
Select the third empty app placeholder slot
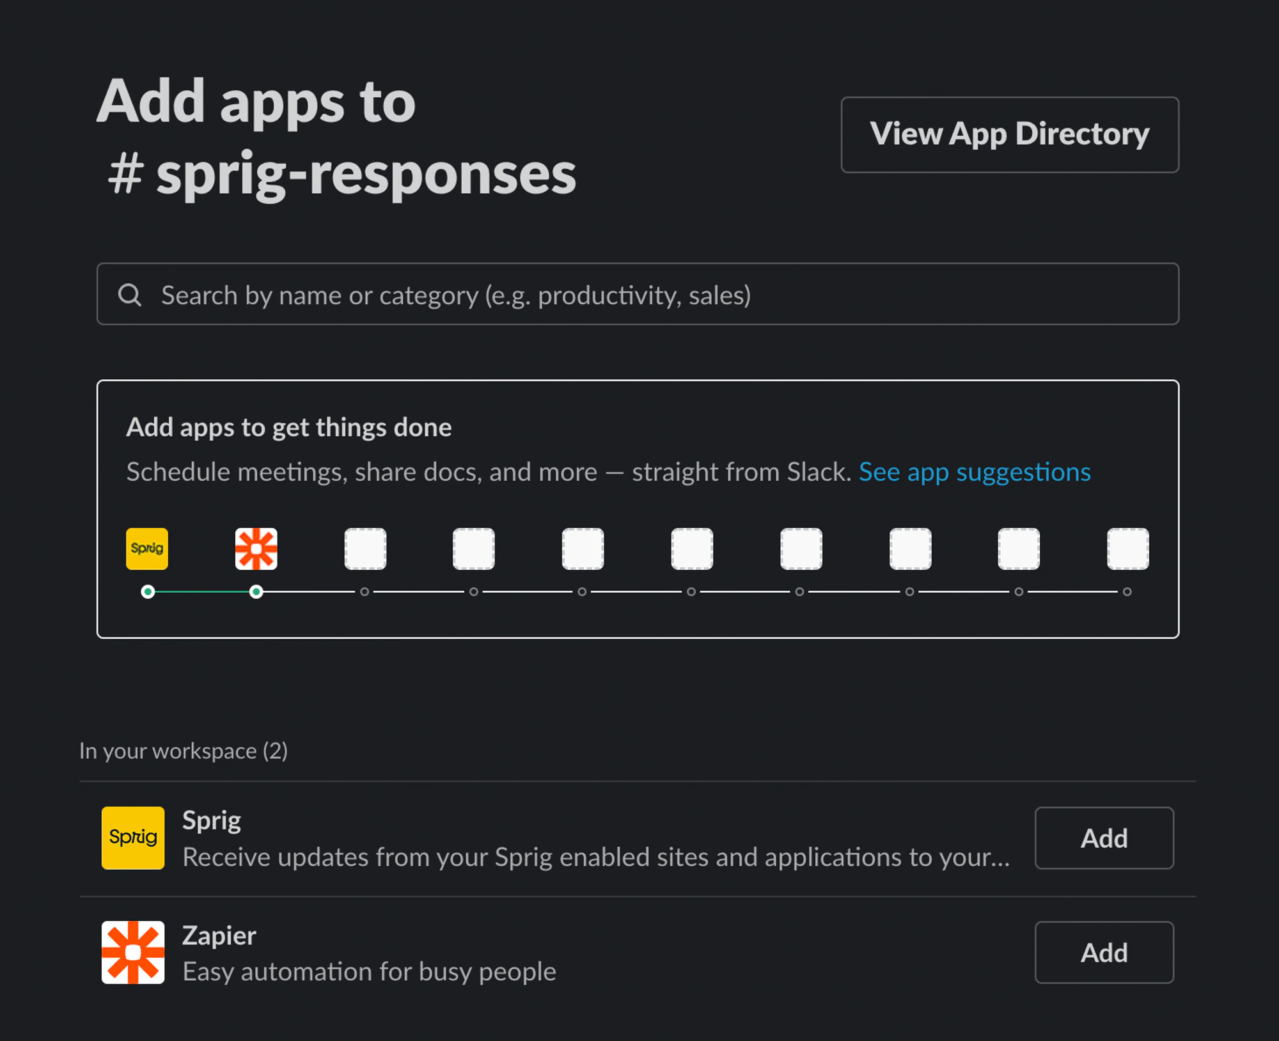[x=583, y=549]
